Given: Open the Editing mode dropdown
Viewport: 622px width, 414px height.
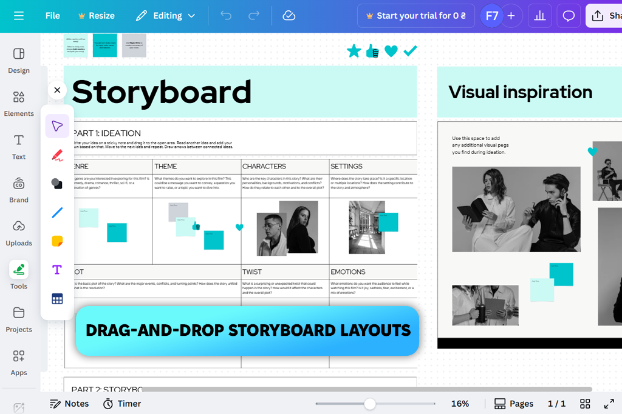Looking at the screenshot, I should 165,16.
